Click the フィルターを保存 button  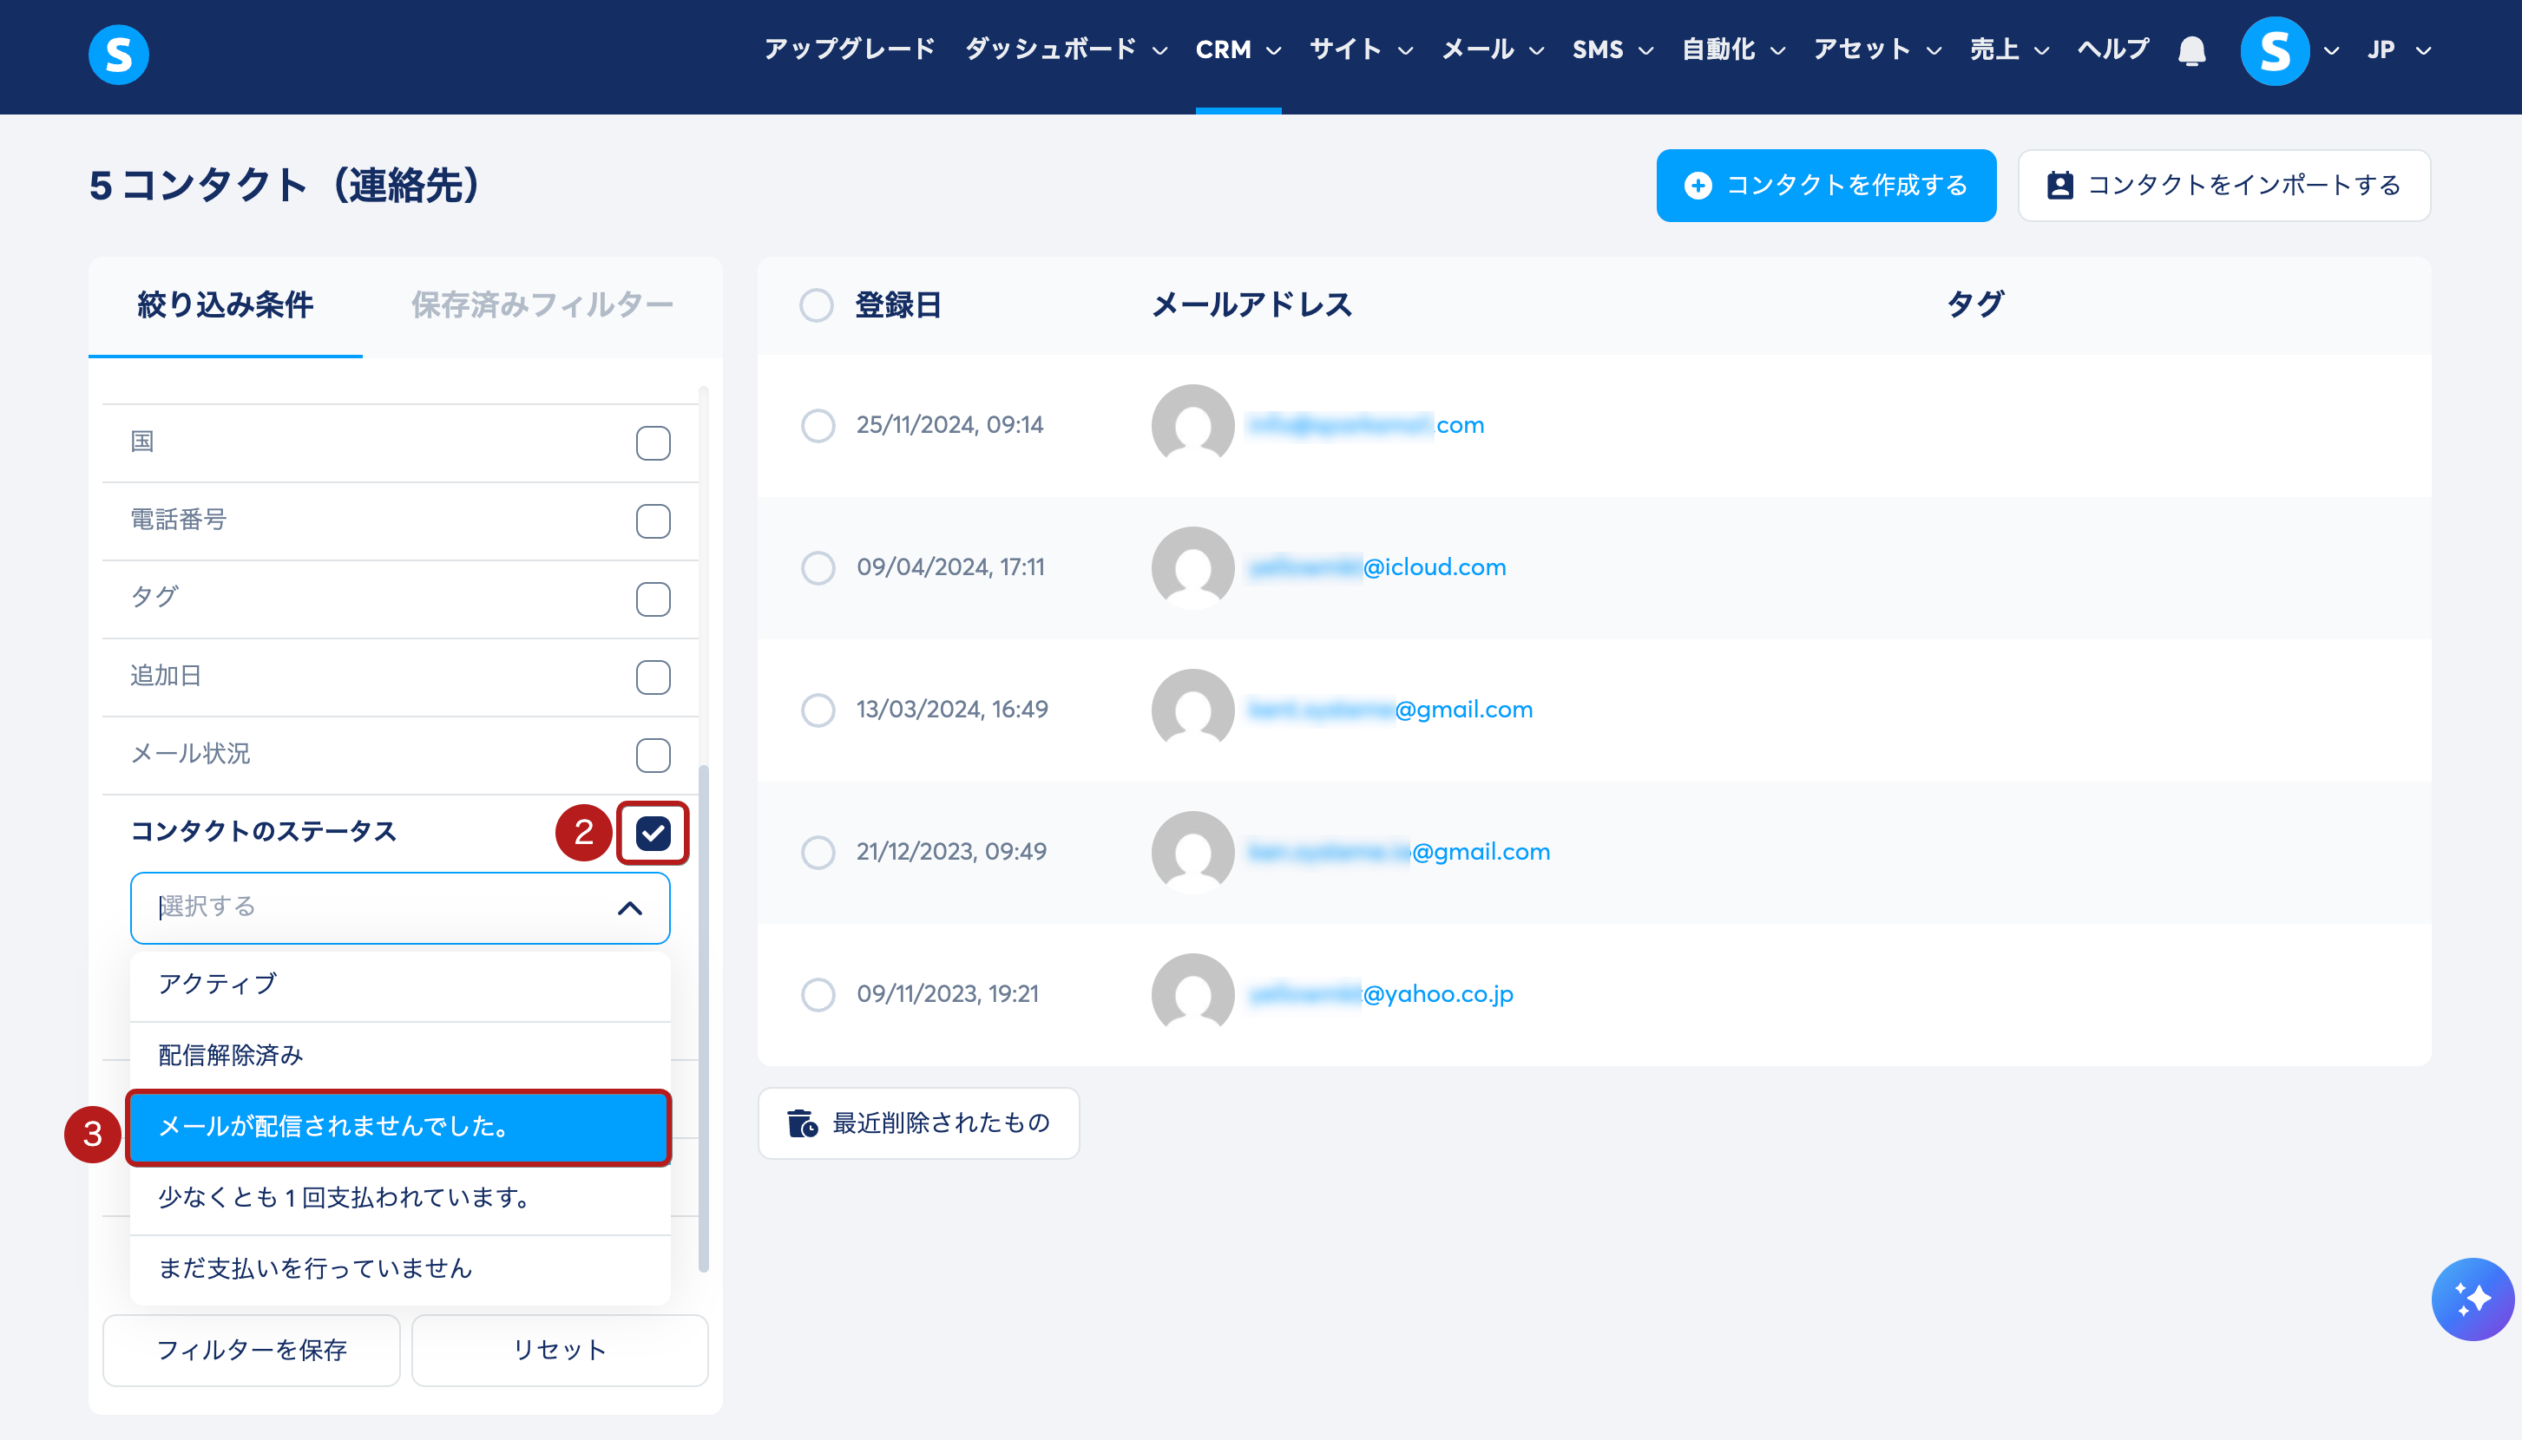(x=252, y=1350)
